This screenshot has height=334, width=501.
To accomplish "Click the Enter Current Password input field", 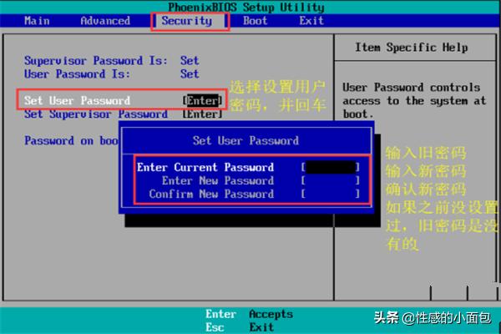I will click(x=331, y=167).
